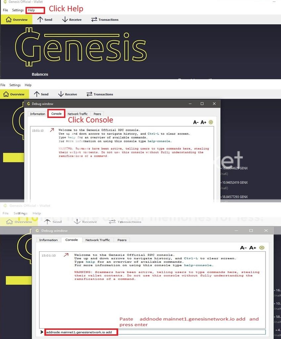Viewport: 281px width, 339px height.
Task: Click faded Receive button in greyed-out wallet window
Action: [x=85, y=222]
